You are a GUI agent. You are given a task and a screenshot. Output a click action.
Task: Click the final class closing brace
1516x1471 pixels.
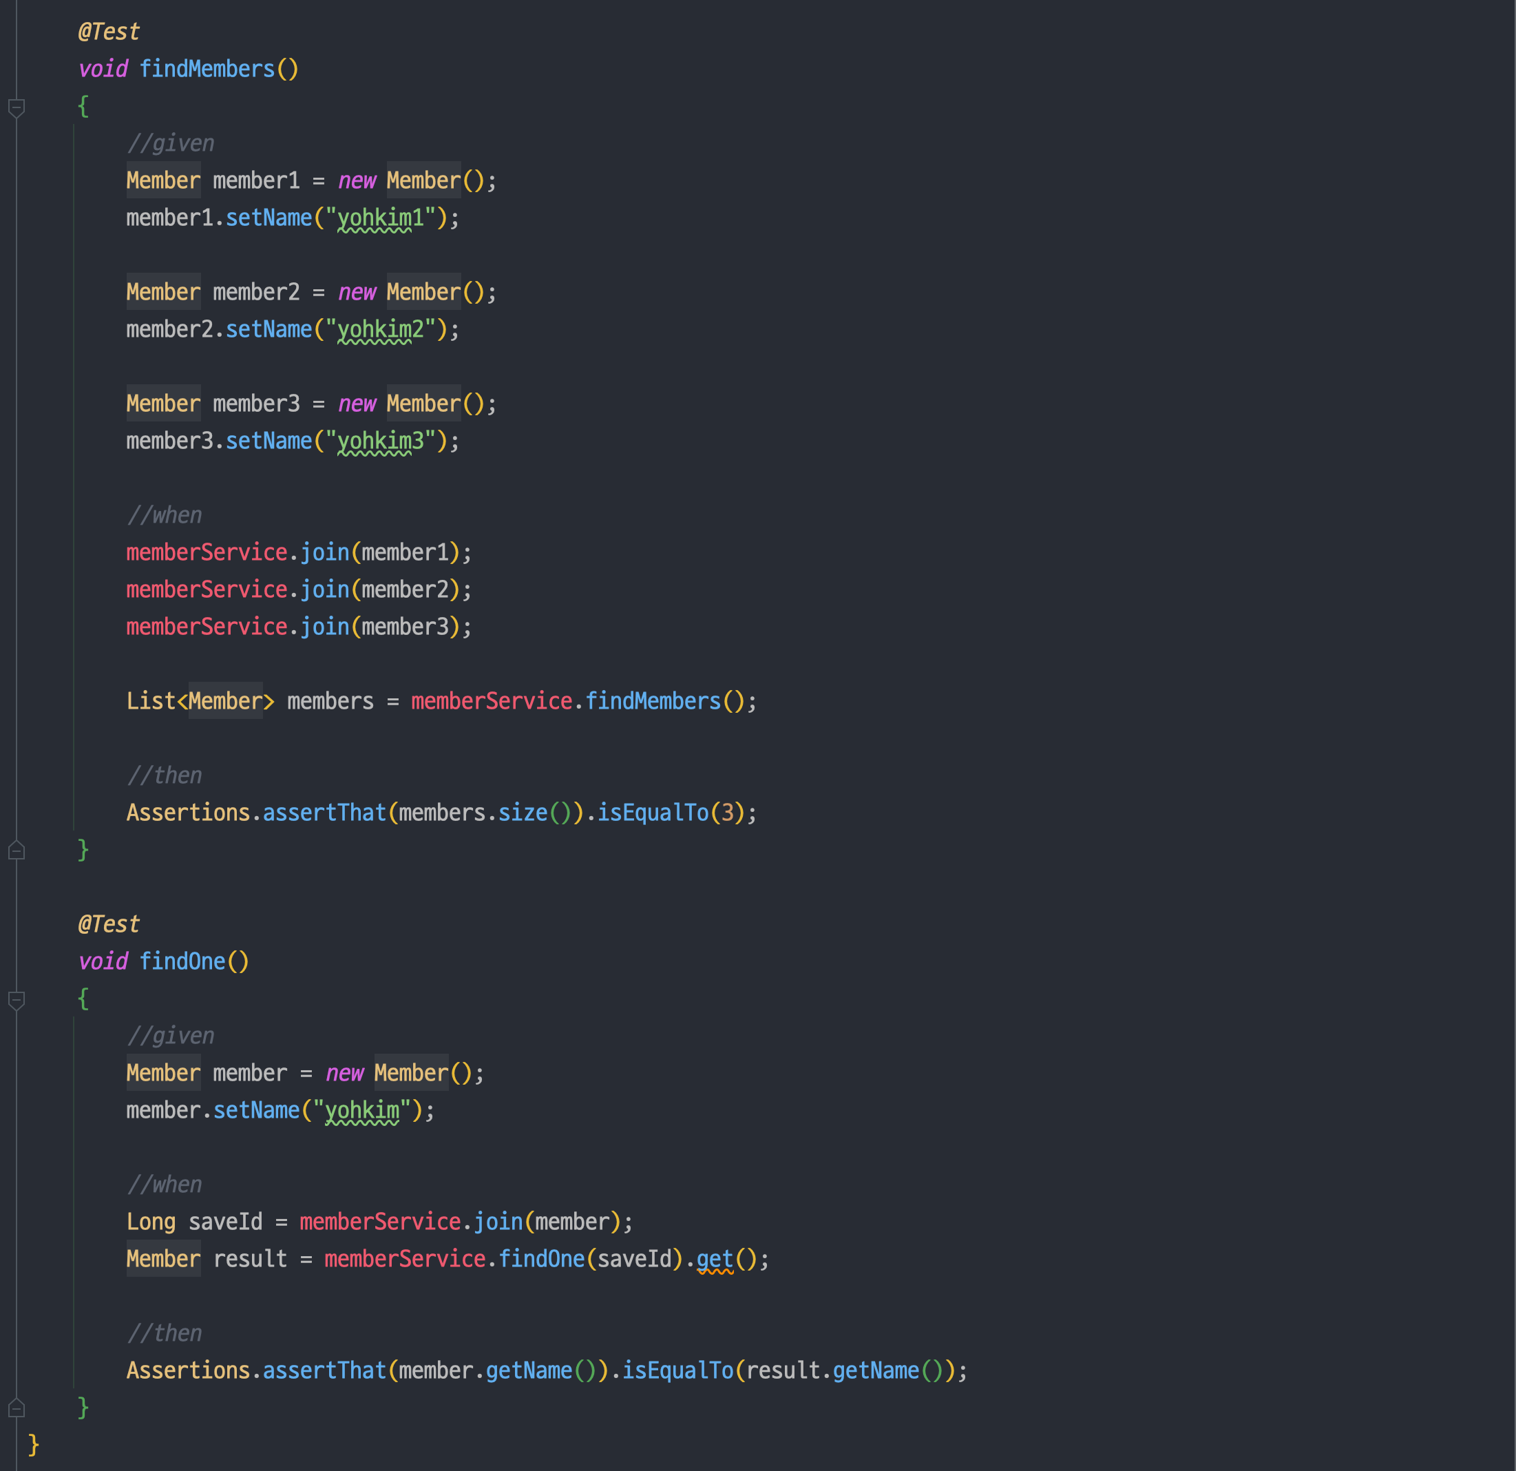click(33, 1445)
